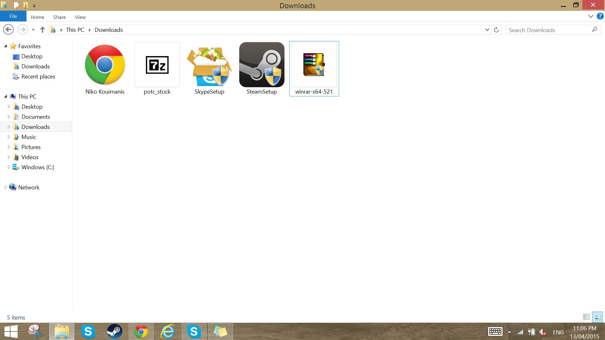Image resolution: width=605 pixels, height=340 pixels.
Task: Click the New folder quick access icon
Action: pos(26,5)
